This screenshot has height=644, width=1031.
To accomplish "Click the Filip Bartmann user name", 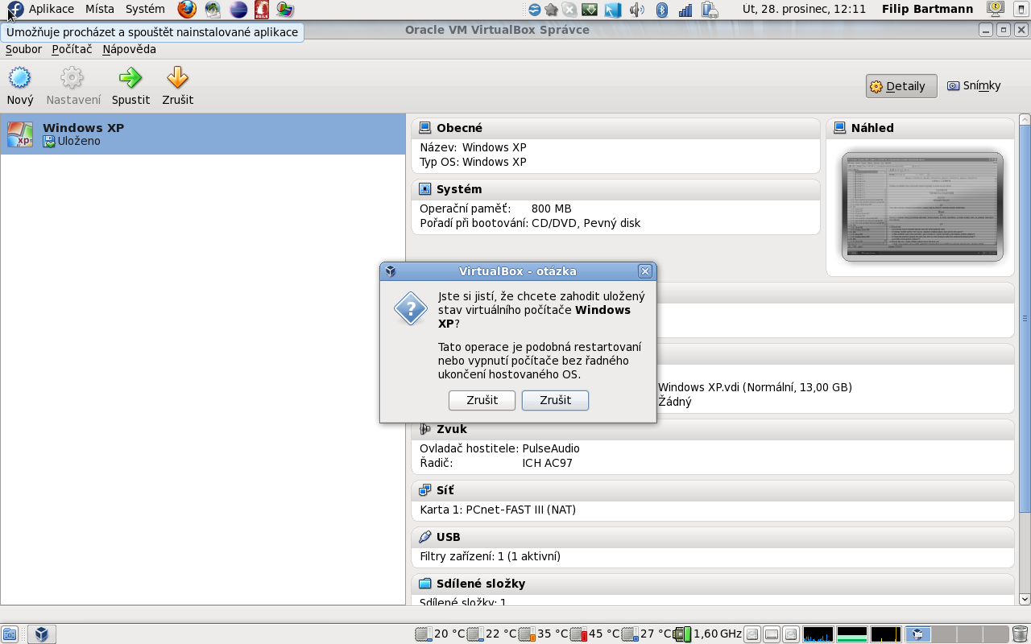I will tap(927, 10).
